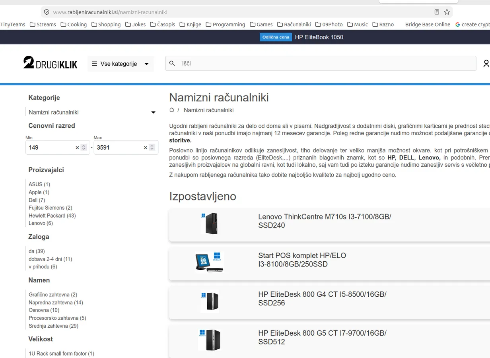
Task: Click Namizni računalniki breadcrumb text
Action: tap(208, 110)
